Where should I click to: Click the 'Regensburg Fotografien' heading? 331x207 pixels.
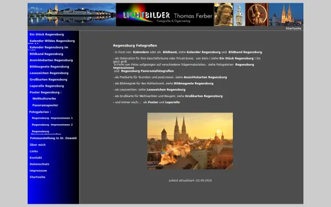click(x=135, y=46)
